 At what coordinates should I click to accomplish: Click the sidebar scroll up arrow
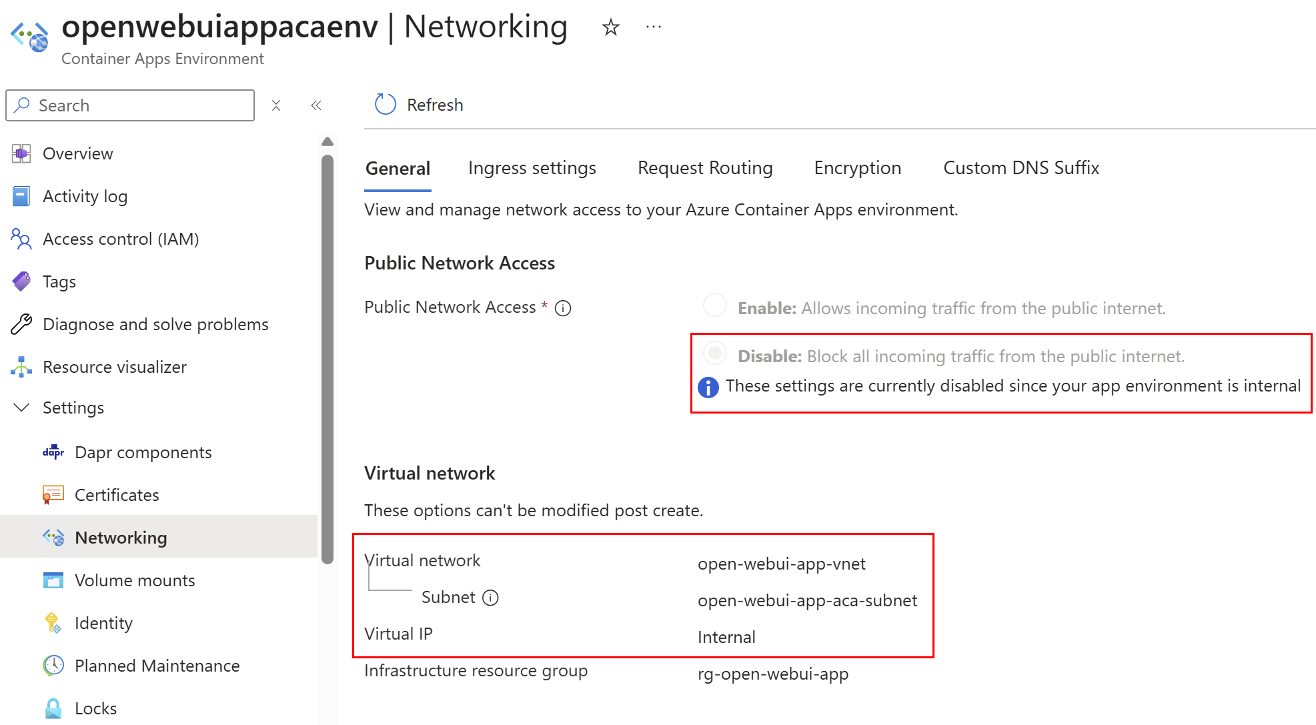pos(327,141)
